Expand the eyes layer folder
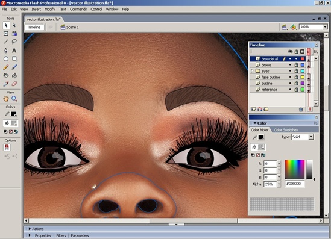 [252, 71]
